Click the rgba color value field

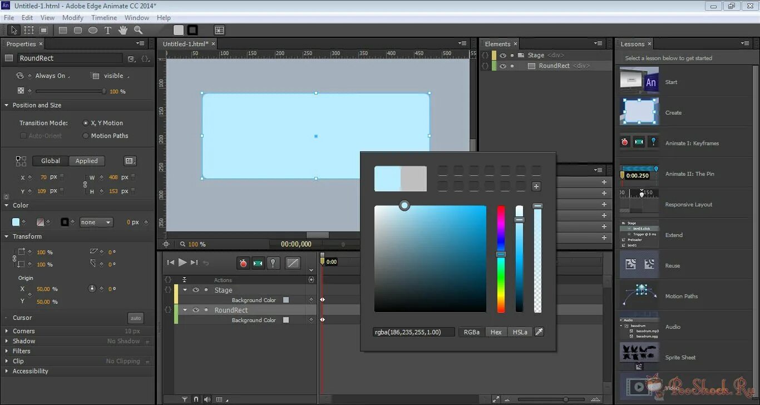(414, 332)
